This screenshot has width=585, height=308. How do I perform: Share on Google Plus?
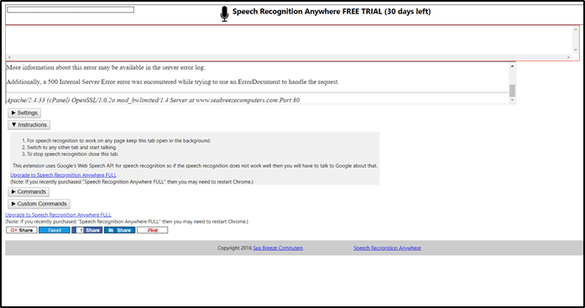[x=22, y=230]
